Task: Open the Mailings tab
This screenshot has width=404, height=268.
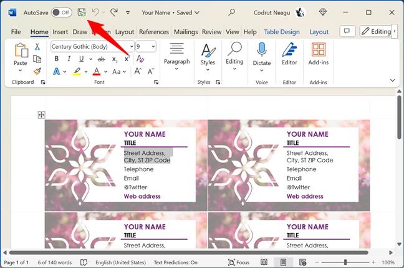Action: pos(186,32)
